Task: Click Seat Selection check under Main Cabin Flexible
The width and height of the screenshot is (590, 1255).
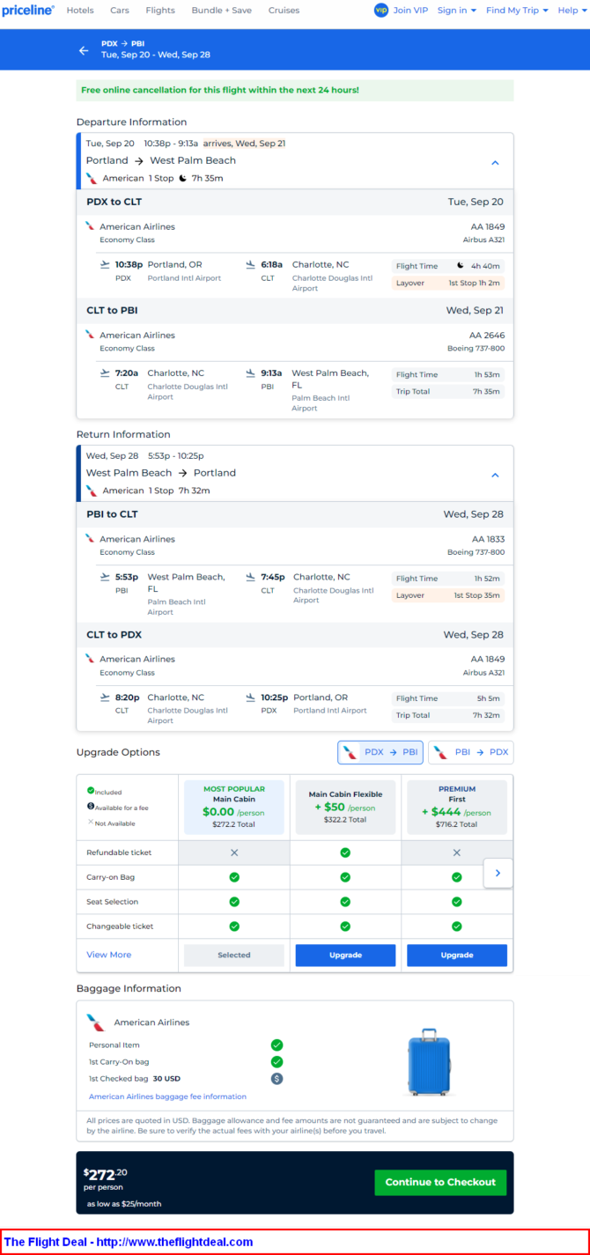Action: 345,902
